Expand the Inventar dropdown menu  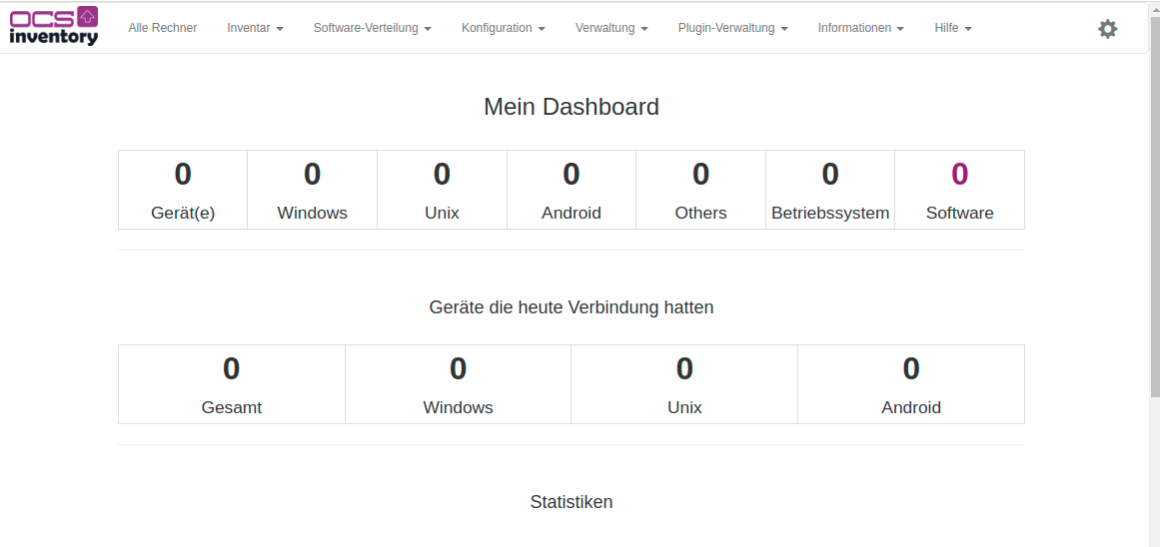click(255, 28)
